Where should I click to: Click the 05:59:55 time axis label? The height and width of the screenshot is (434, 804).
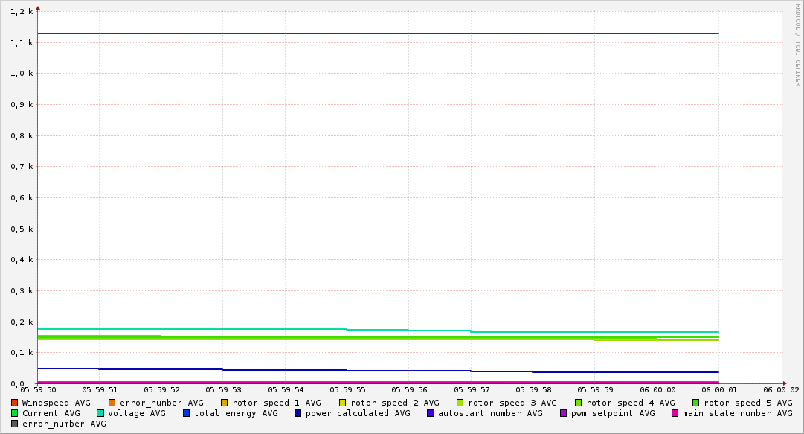coord(347,389)
